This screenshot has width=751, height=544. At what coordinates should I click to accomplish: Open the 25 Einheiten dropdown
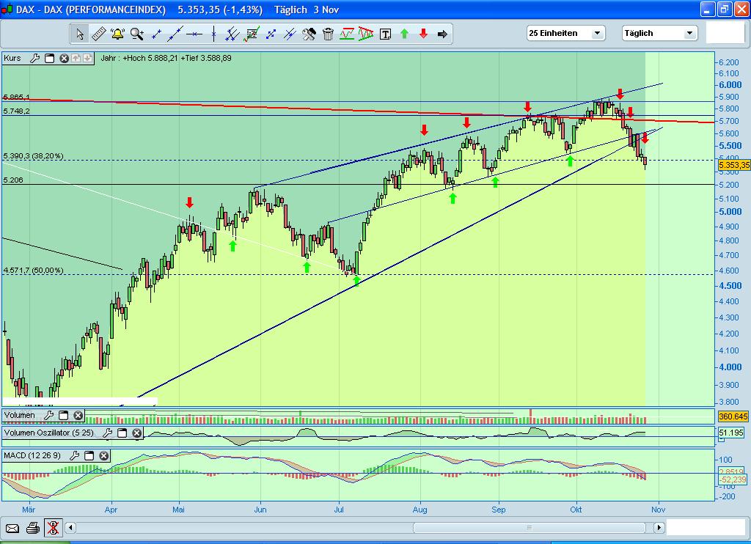click(x=597, y=33)
